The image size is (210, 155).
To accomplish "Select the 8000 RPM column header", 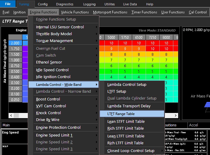I will pyautogui.click(x=166, y=38).
